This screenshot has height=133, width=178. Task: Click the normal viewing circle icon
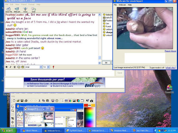(x=57, y=101)
